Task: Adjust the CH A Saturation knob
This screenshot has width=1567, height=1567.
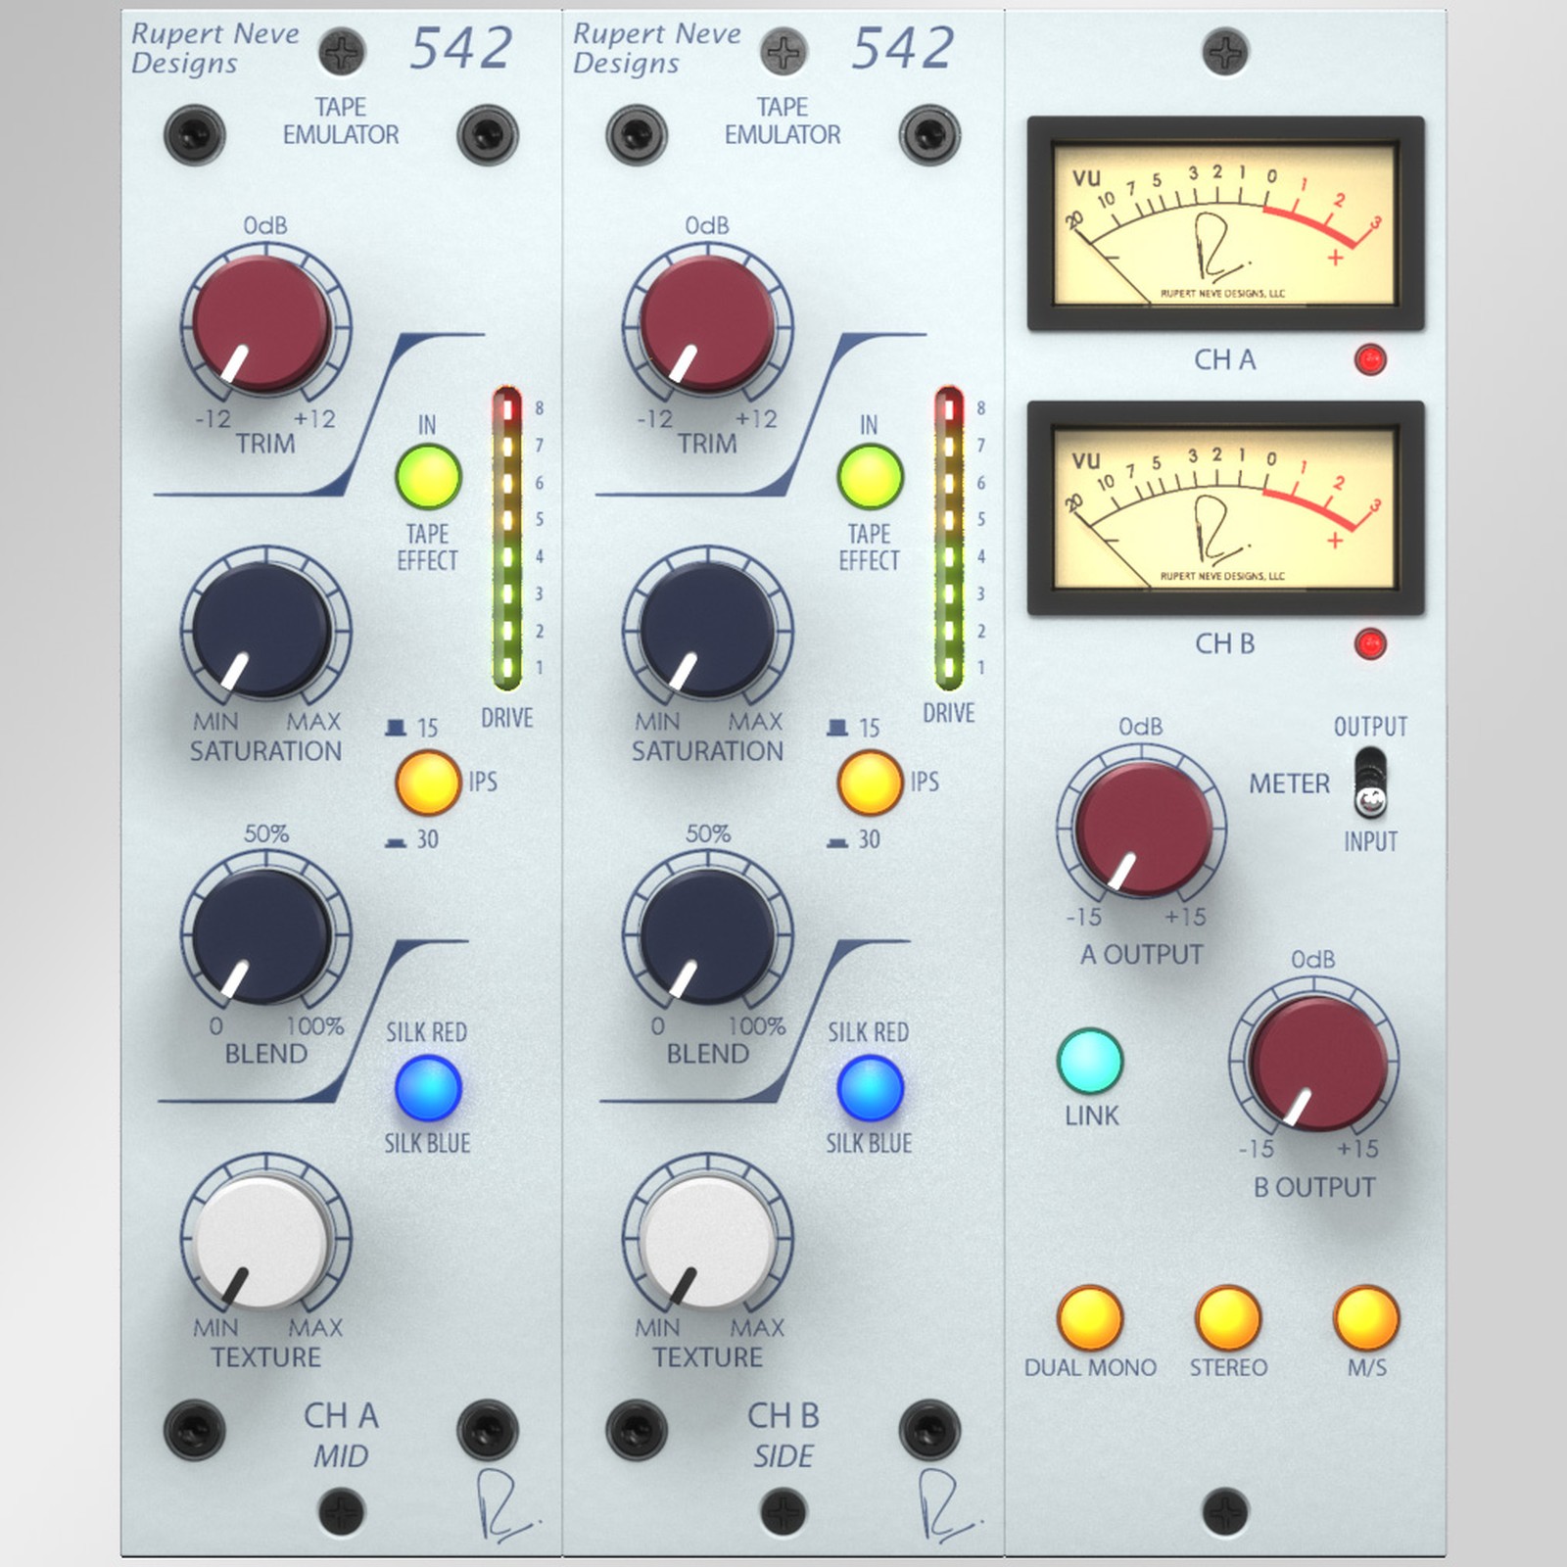Action: click(262, 630)
